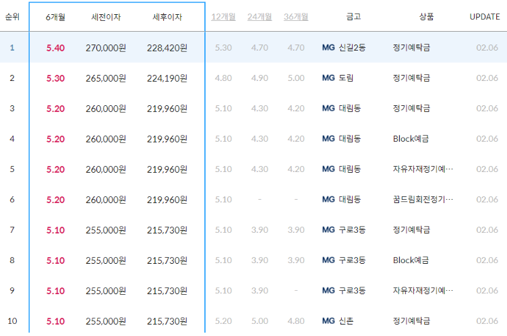Click the red 5.10 rate in rank 8 row

(55, 260)
